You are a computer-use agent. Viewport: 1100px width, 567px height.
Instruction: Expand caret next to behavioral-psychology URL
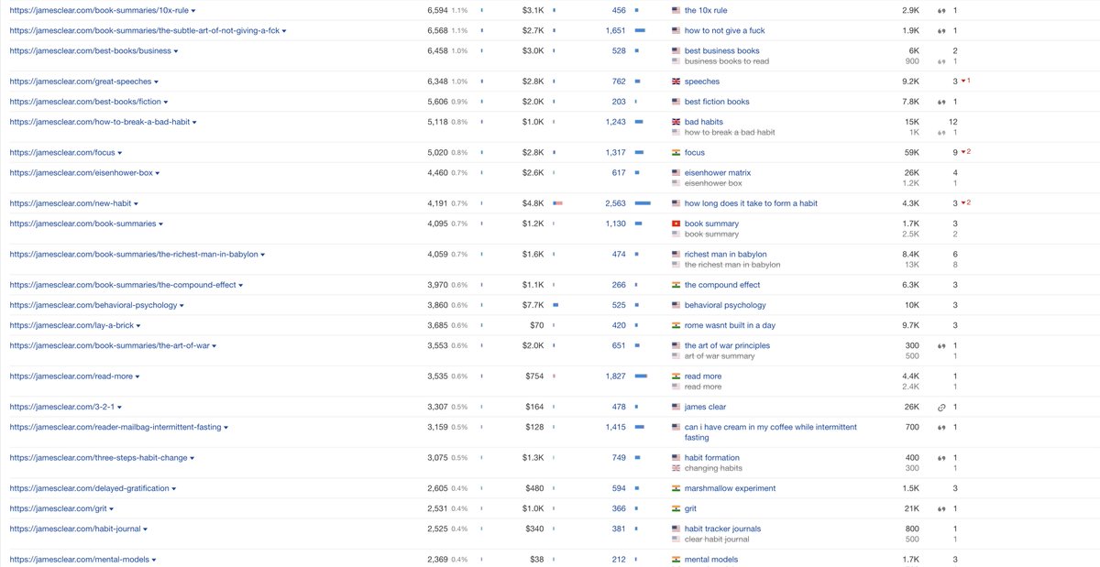[182, 306]
